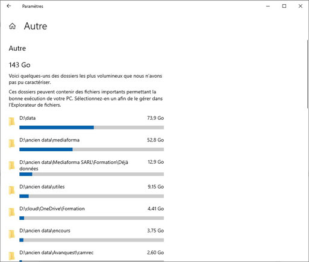Screen dimensions: 309x262
Task: Click folder icon for Avanquest\camrec entry
Action: (x=11, y=256)
